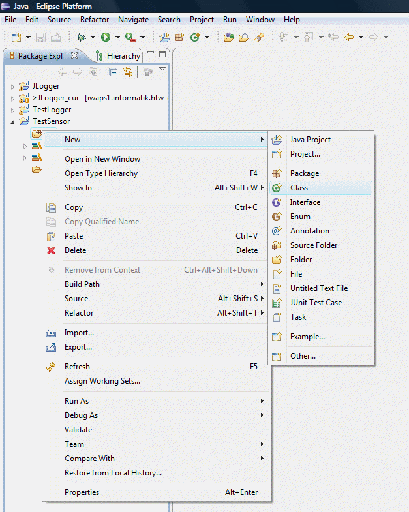The width and height of the screenshot is (409, 512).
Task: Click Package Explorer Forward arrow
Action: pyautogui.click(x=78, y=72)
